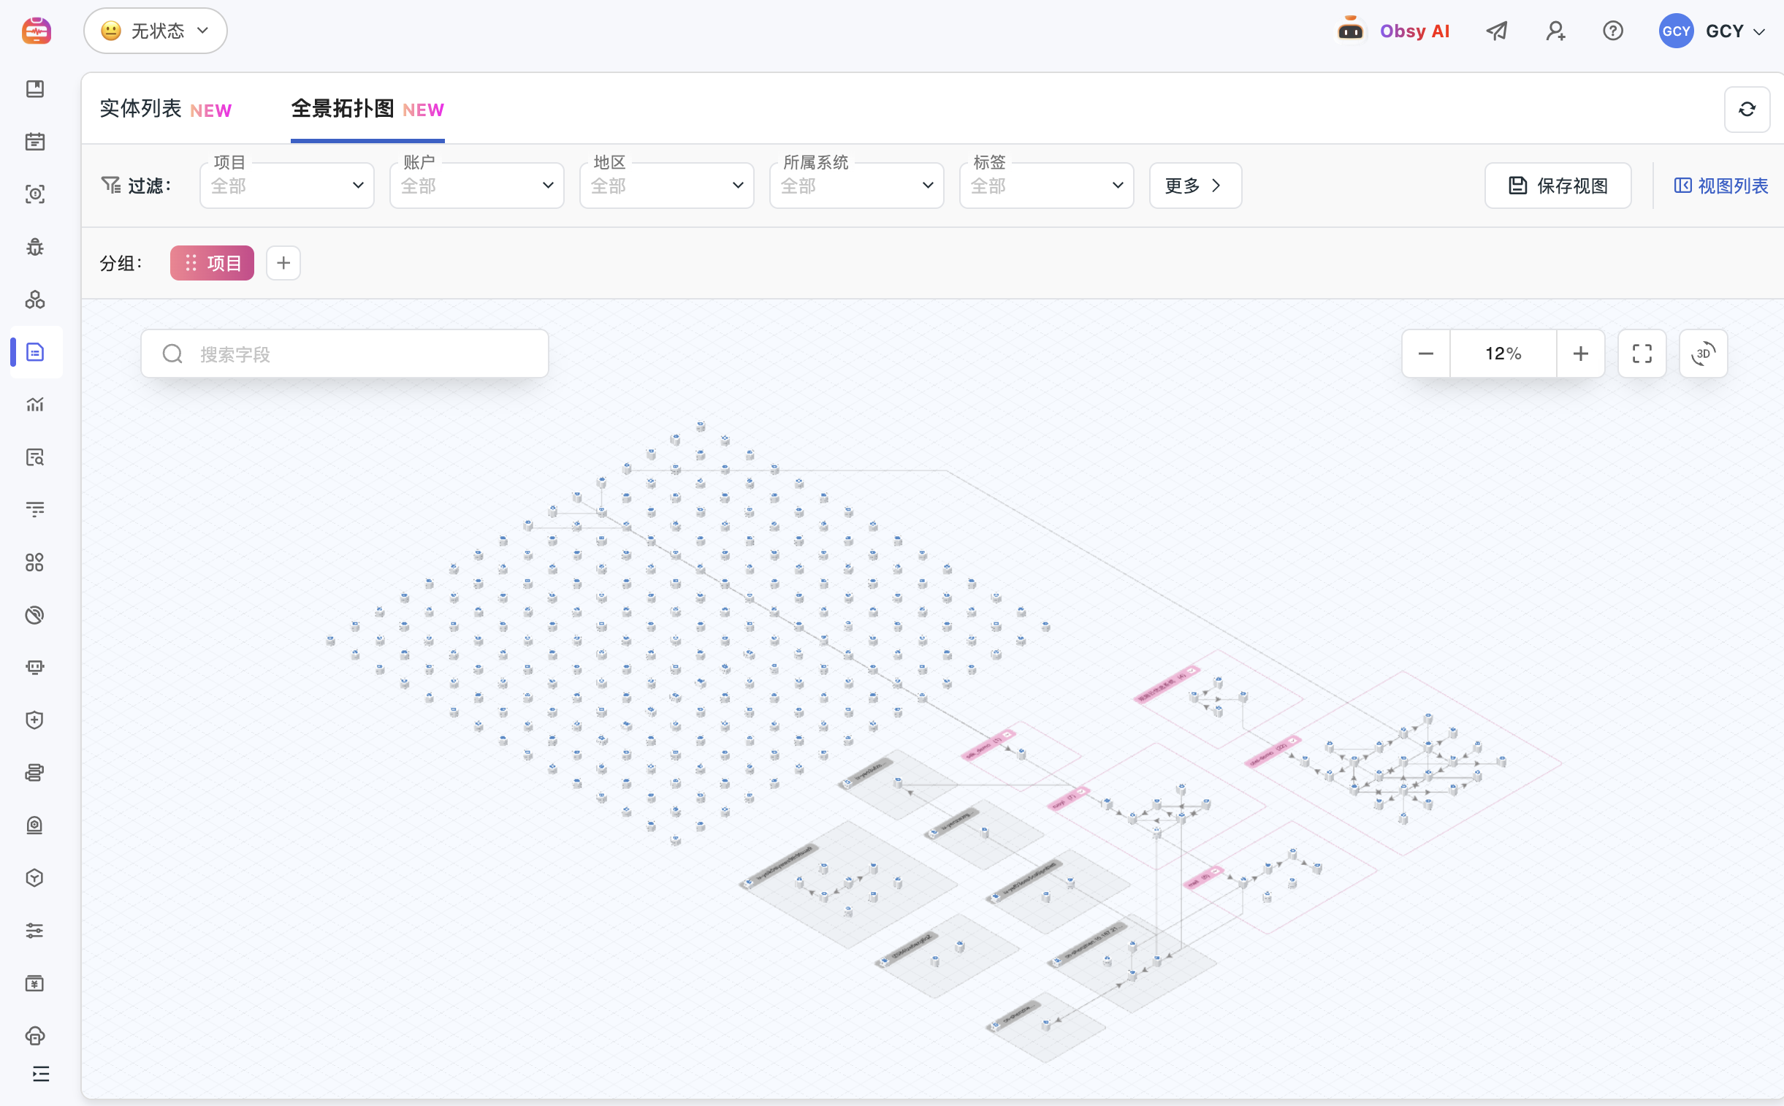This screenshot has height=1106, width=1784.
Task: Expand the 账户 filter dropdown
Action: (477, 185)
